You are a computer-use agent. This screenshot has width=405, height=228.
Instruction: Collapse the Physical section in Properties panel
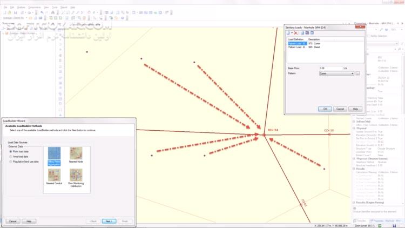pos(354,128)
